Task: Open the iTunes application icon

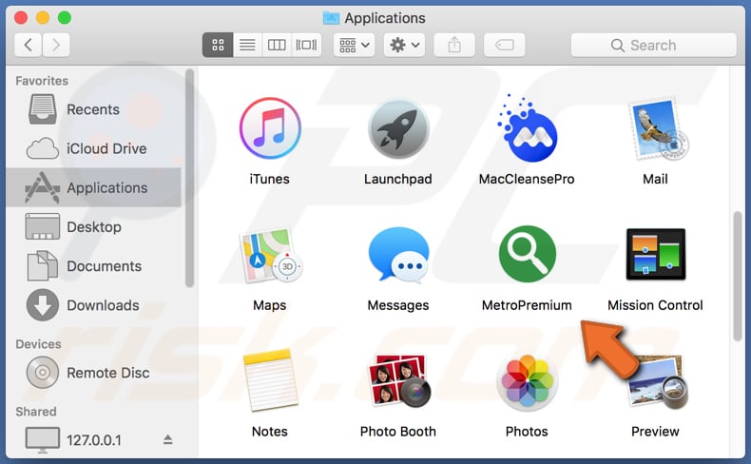Action: coord(270,128)
